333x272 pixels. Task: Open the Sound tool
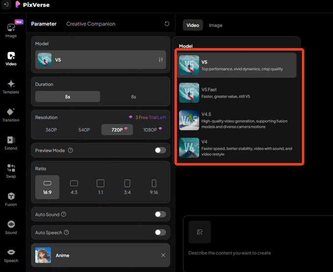pos(11,227)
